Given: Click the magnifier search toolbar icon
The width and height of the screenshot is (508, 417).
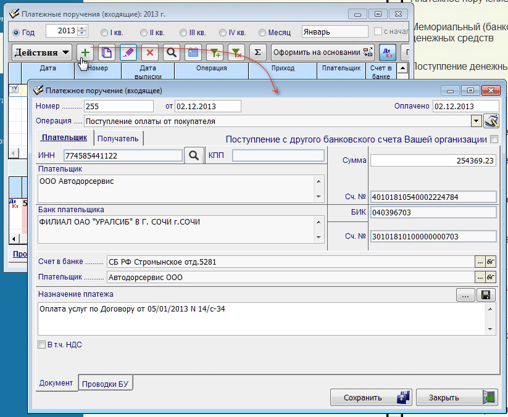Looking at the screenshot, I should point(172,52).
